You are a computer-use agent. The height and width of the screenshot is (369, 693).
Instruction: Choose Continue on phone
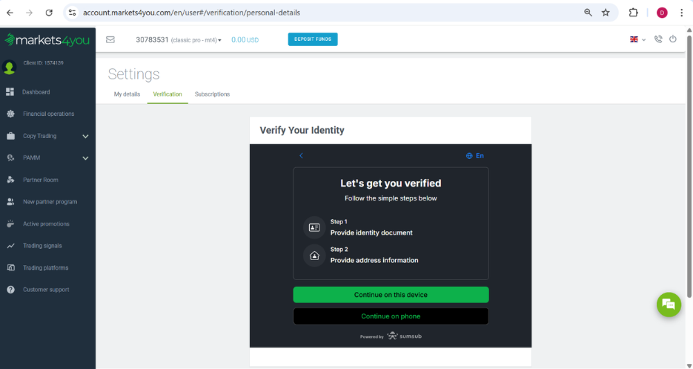pos(390,316)
